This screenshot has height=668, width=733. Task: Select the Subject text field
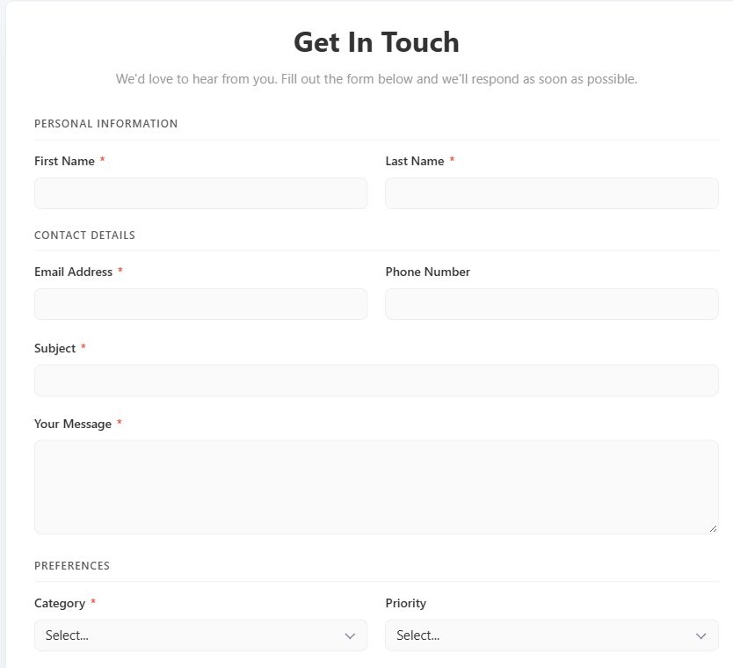point(376,380)
